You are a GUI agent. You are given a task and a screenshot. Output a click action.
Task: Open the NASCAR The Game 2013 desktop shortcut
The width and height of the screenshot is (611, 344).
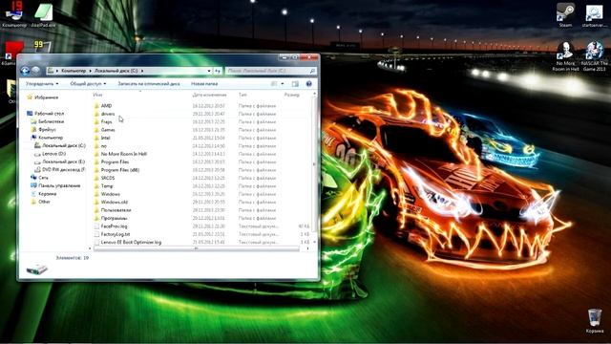tap(594, 56)
